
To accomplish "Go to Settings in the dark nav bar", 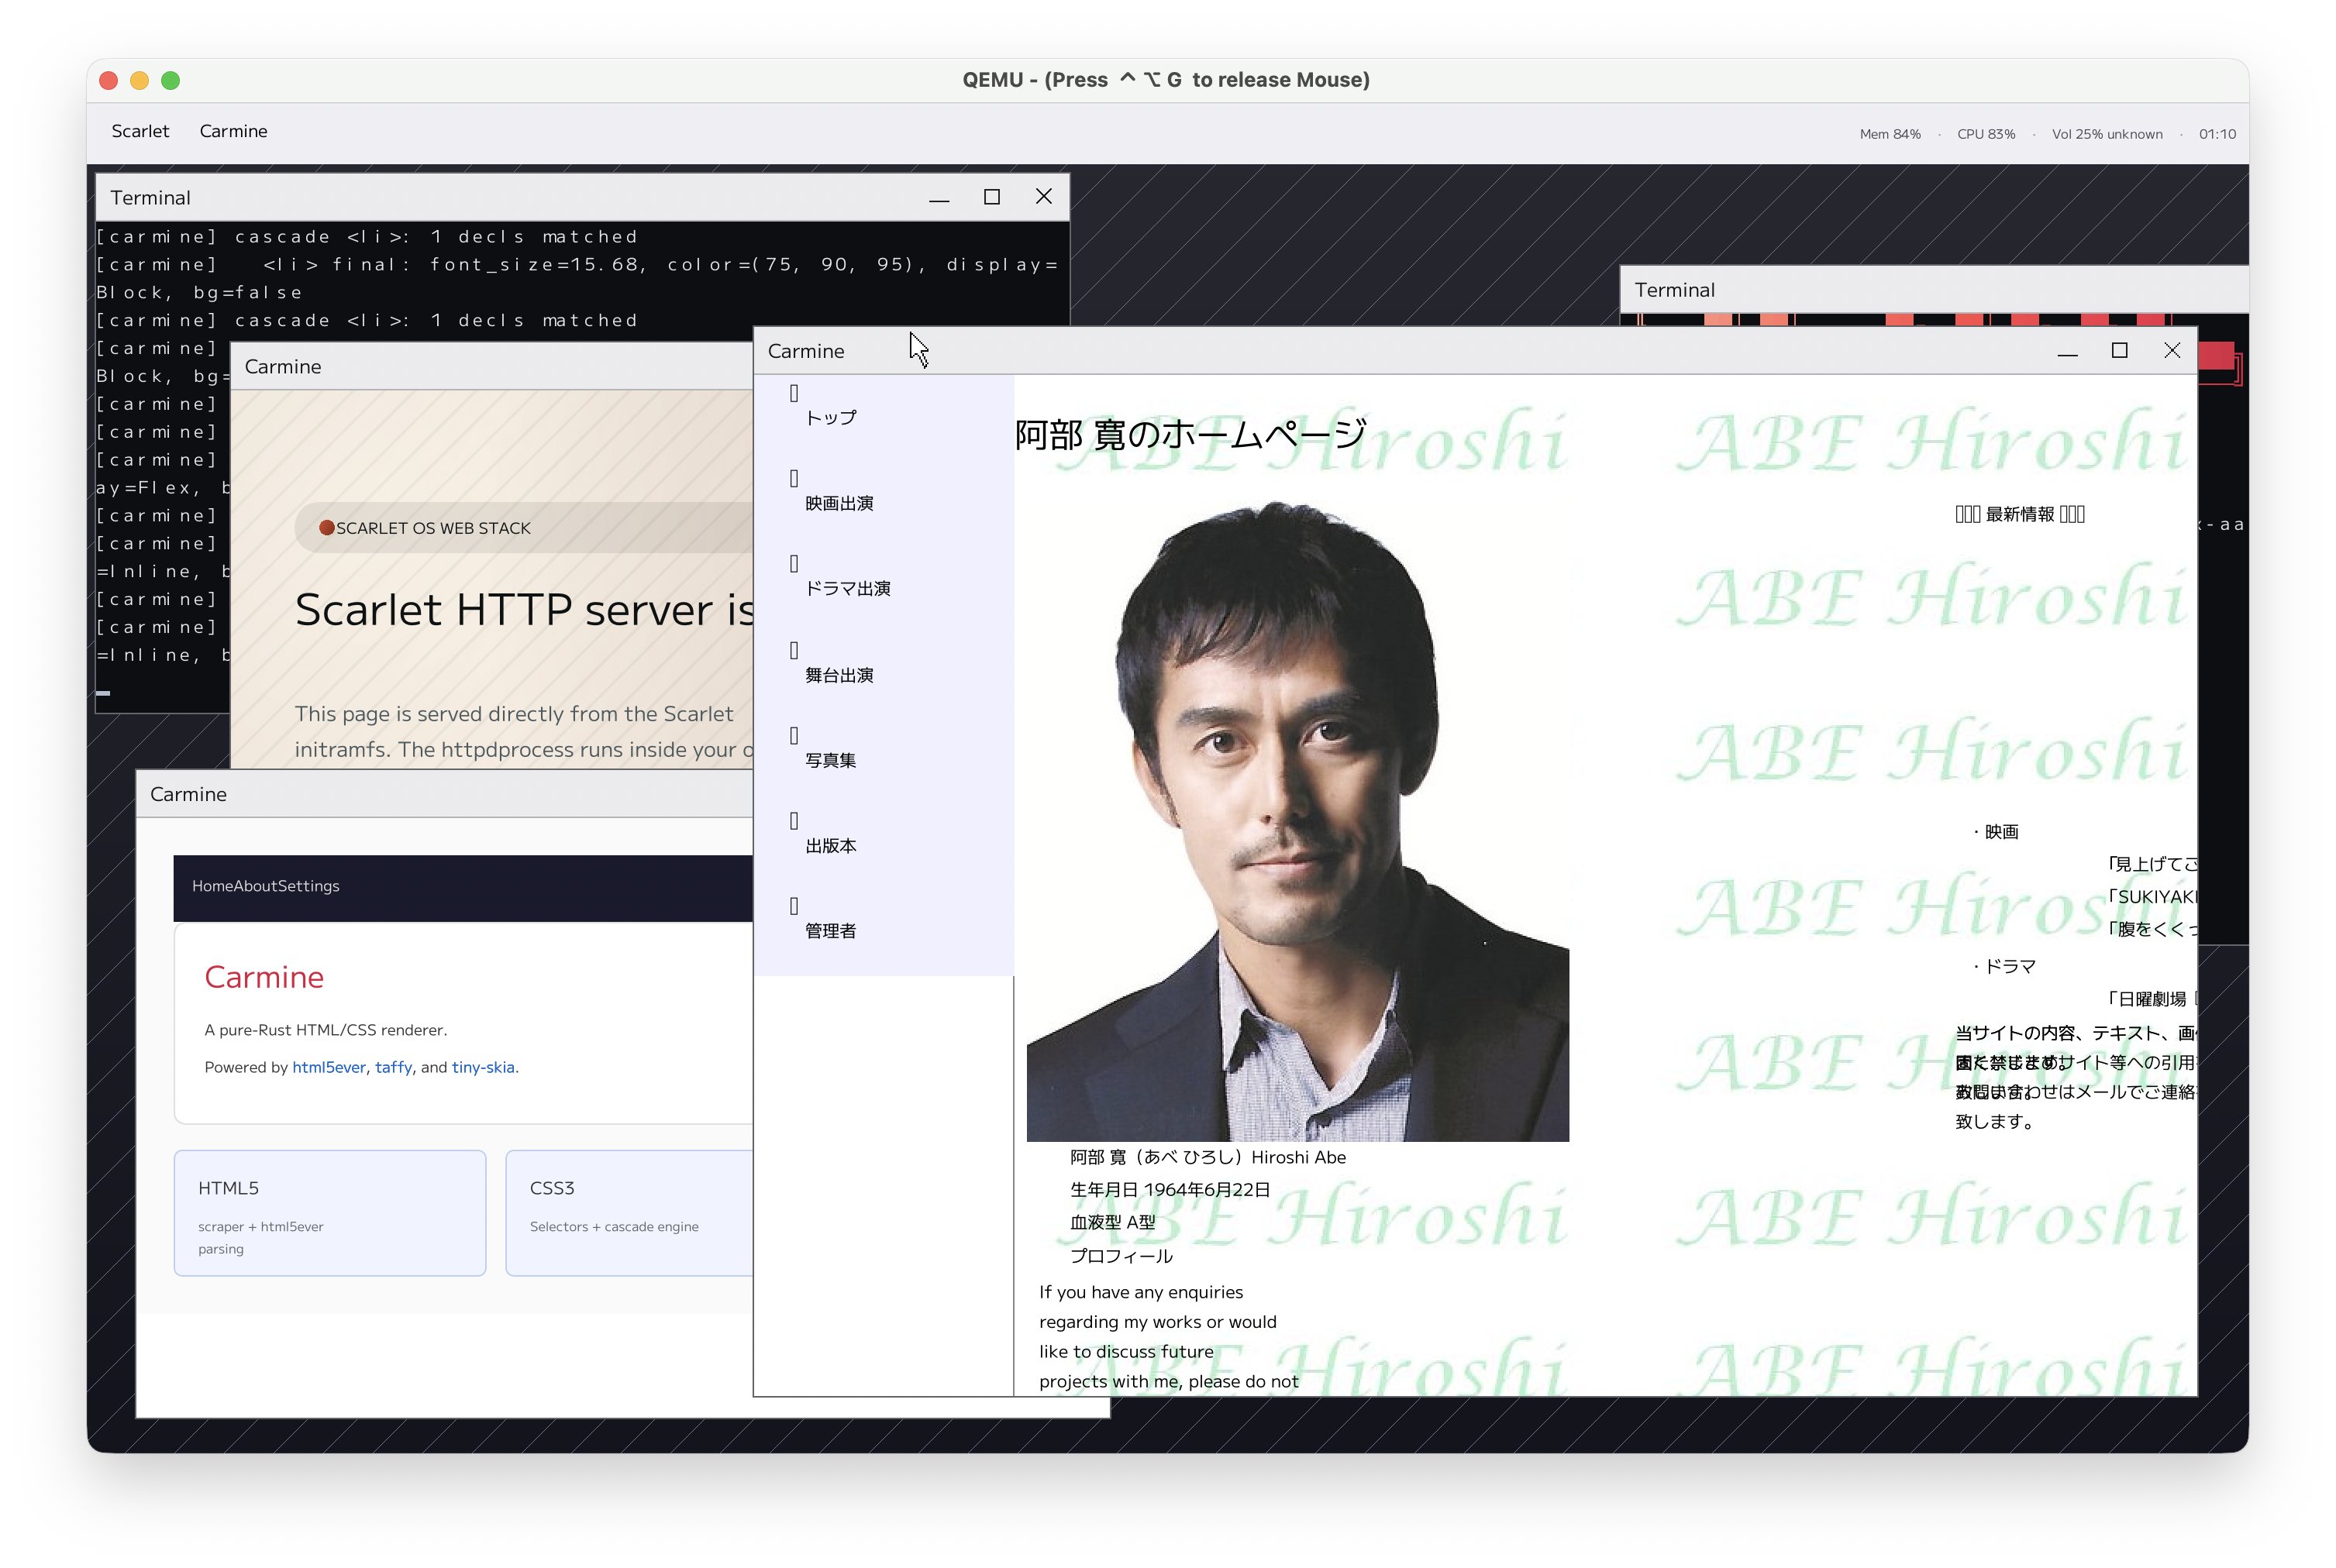I will point(308,886).
